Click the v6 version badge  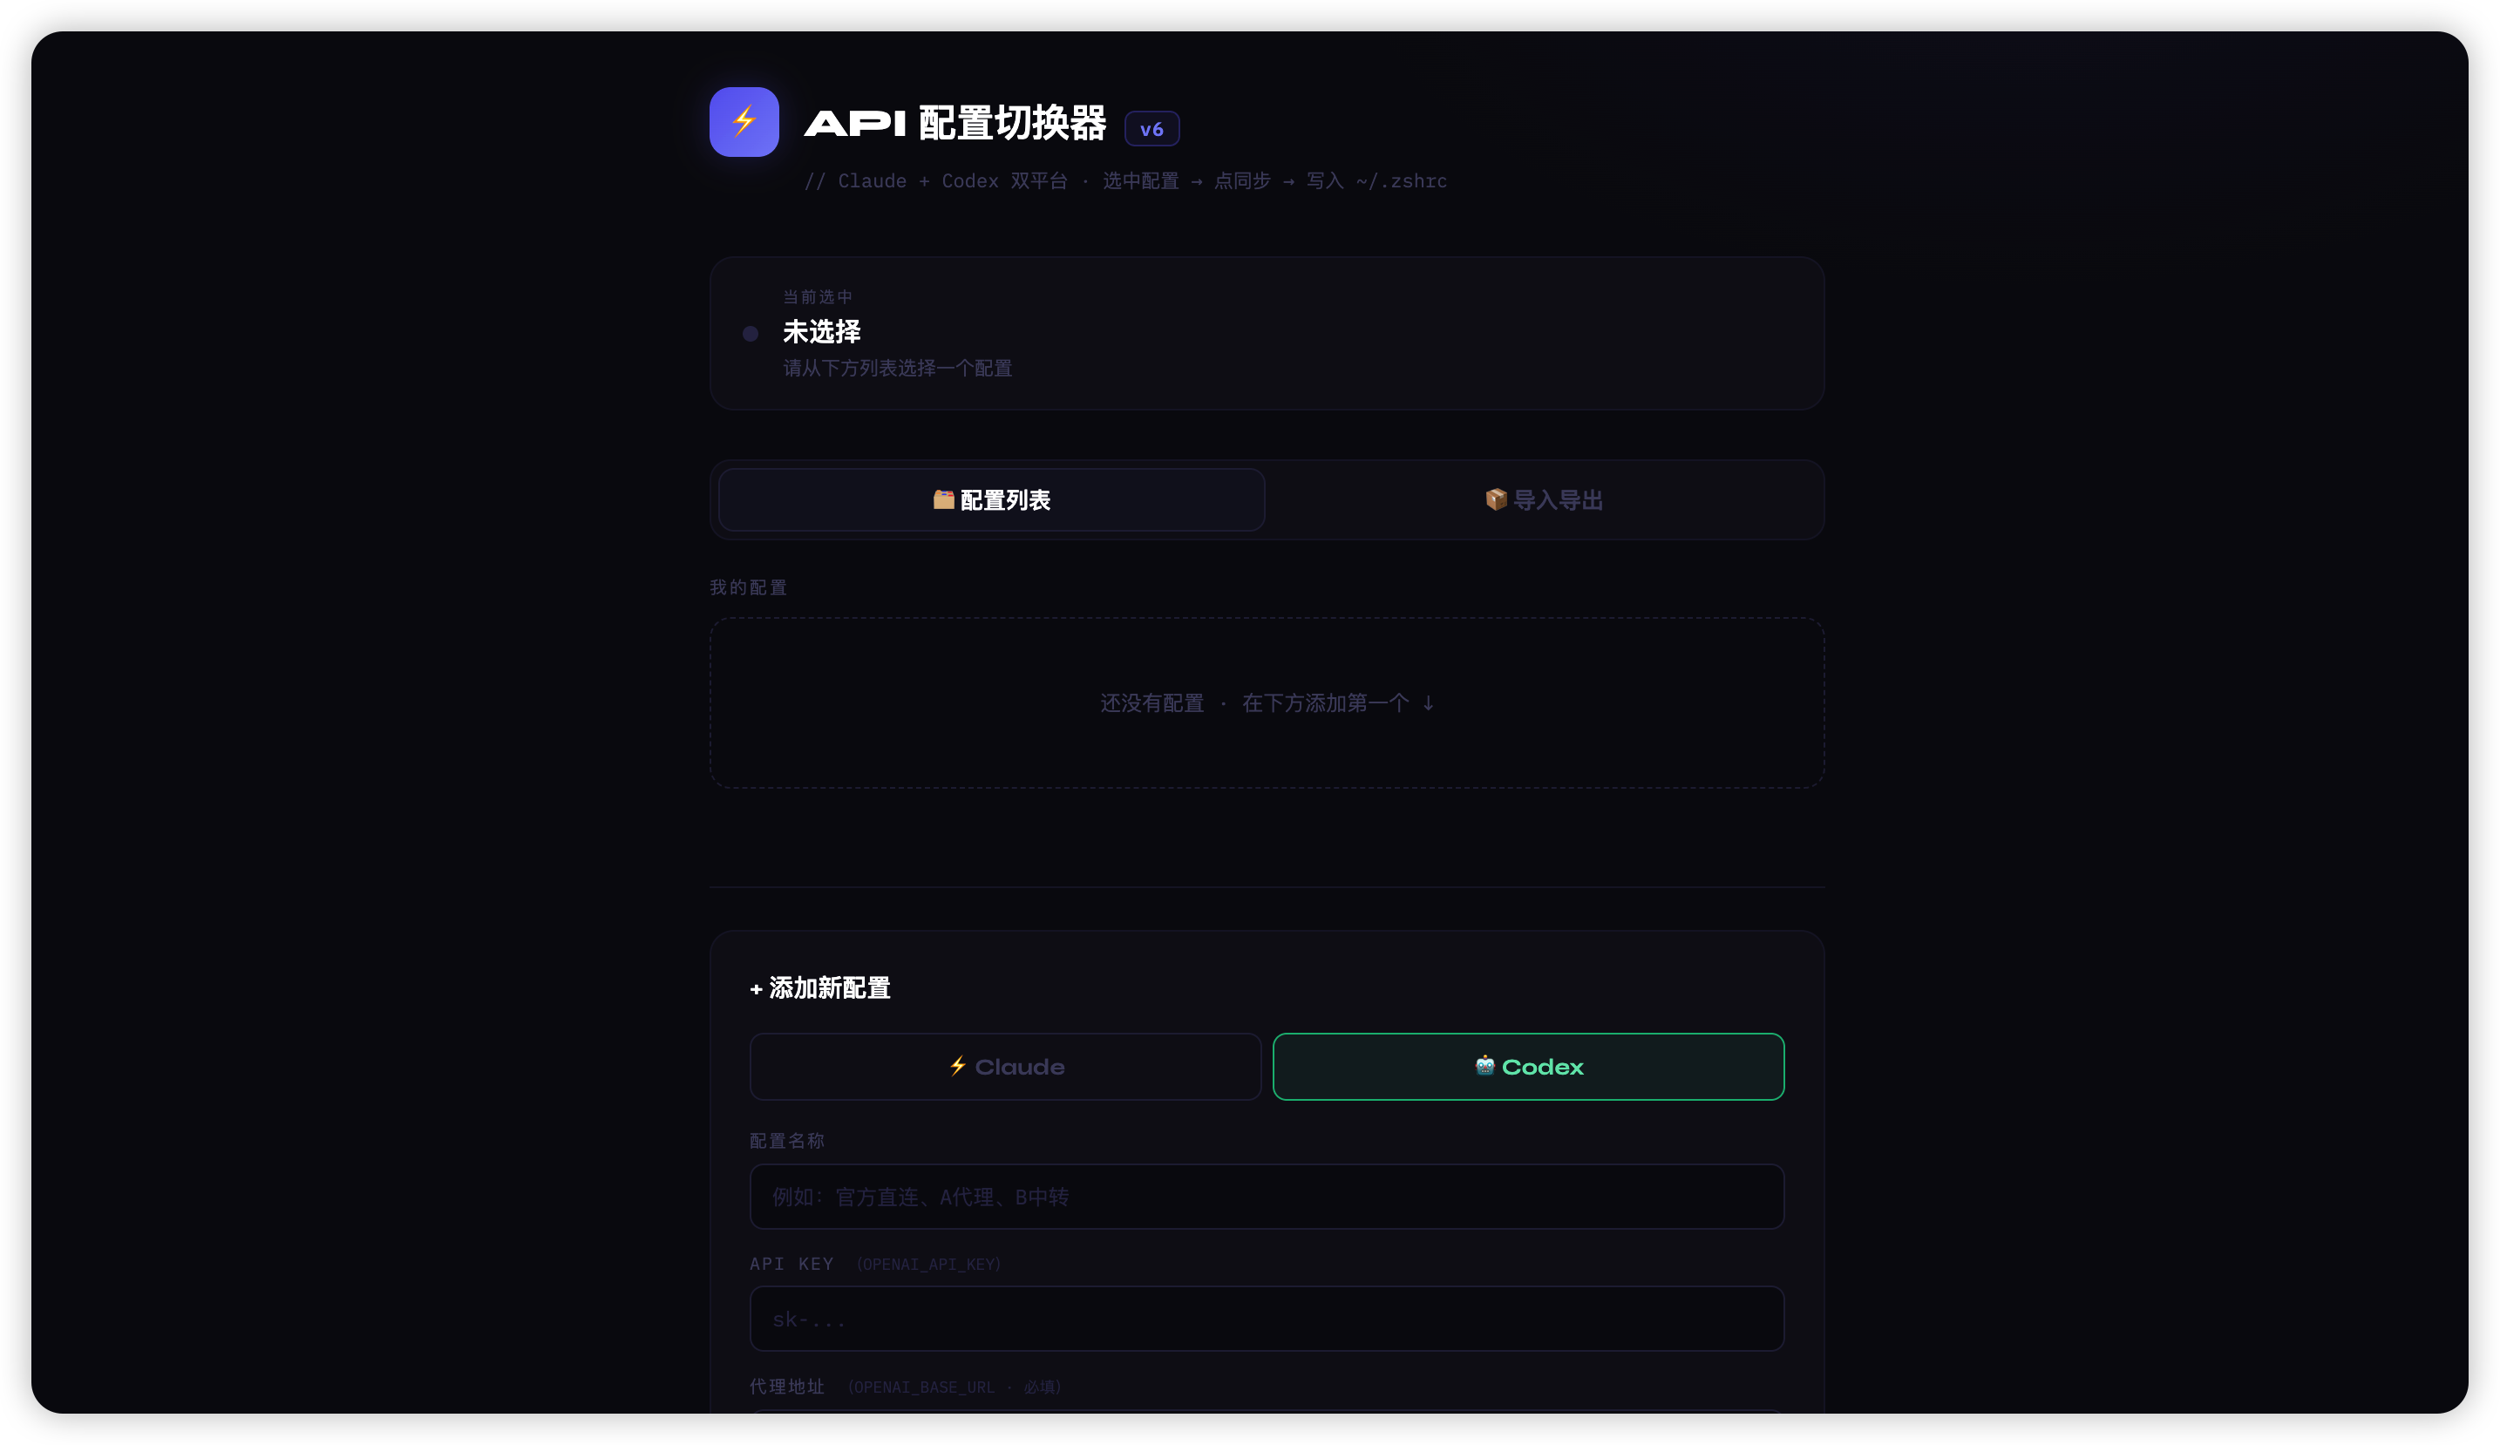pos(1151,129)
